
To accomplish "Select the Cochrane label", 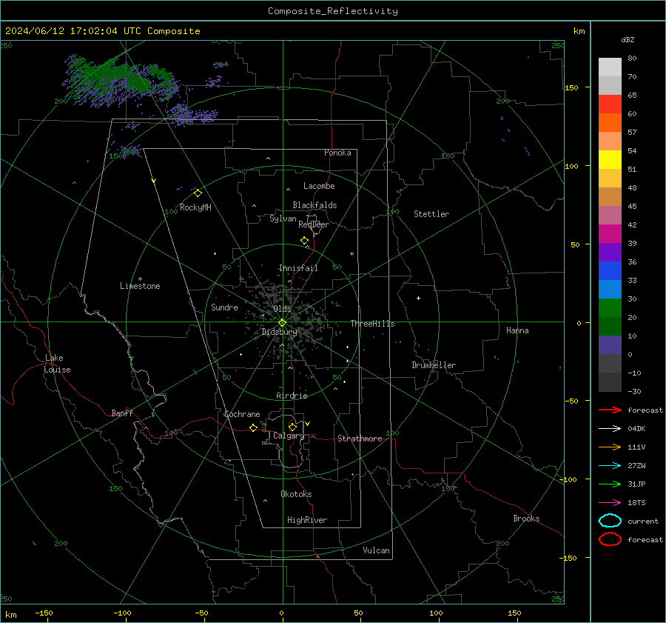I will (x=242, y=414).
